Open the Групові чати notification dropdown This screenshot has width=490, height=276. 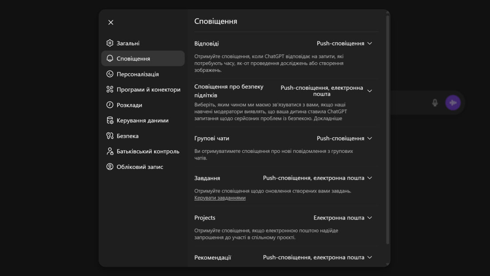click(x=344, y=138)
